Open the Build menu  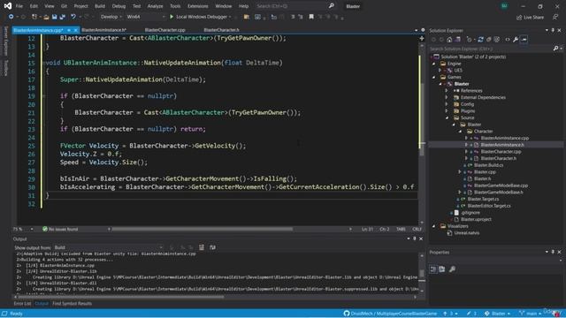(x=100, y=6)
